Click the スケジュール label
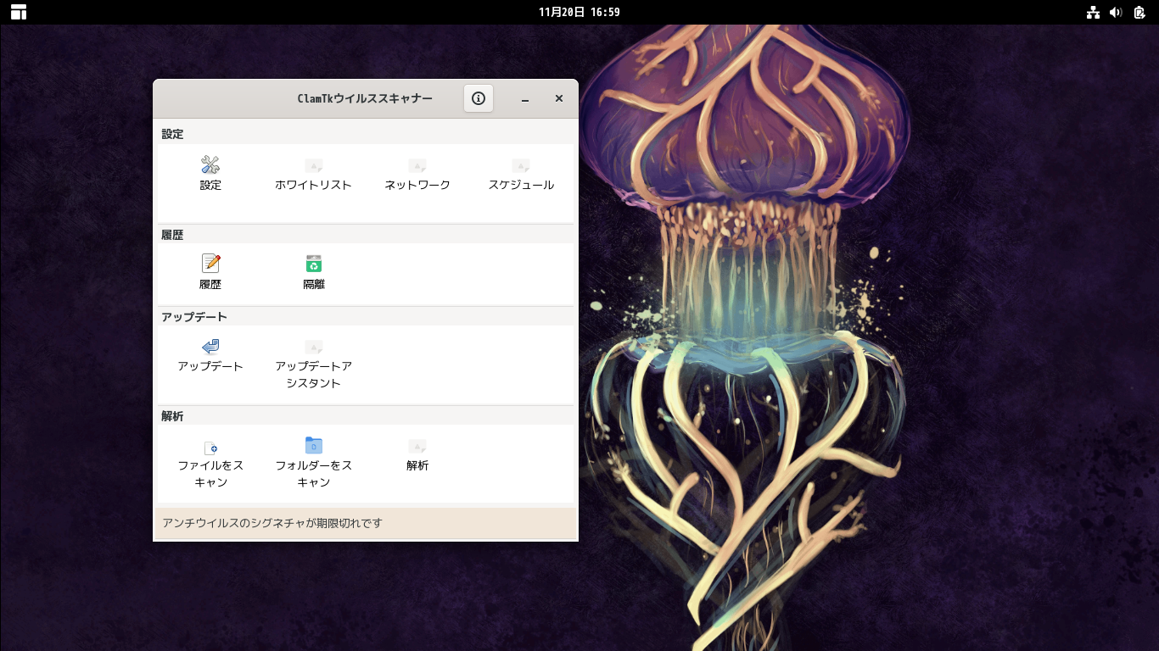Image resolution: width=1159 pixels, height=651 pixels. 521,185
